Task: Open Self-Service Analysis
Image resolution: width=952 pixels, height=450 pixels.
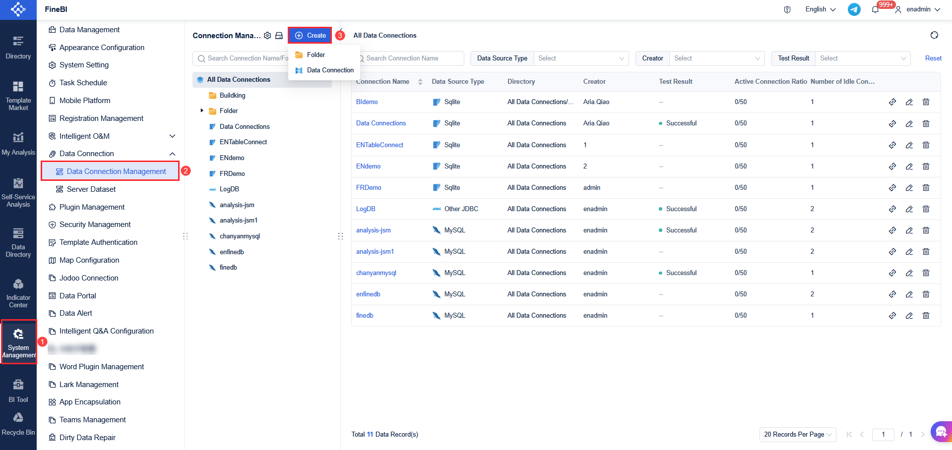Action: pyautogui.click(x=18, y=192)
